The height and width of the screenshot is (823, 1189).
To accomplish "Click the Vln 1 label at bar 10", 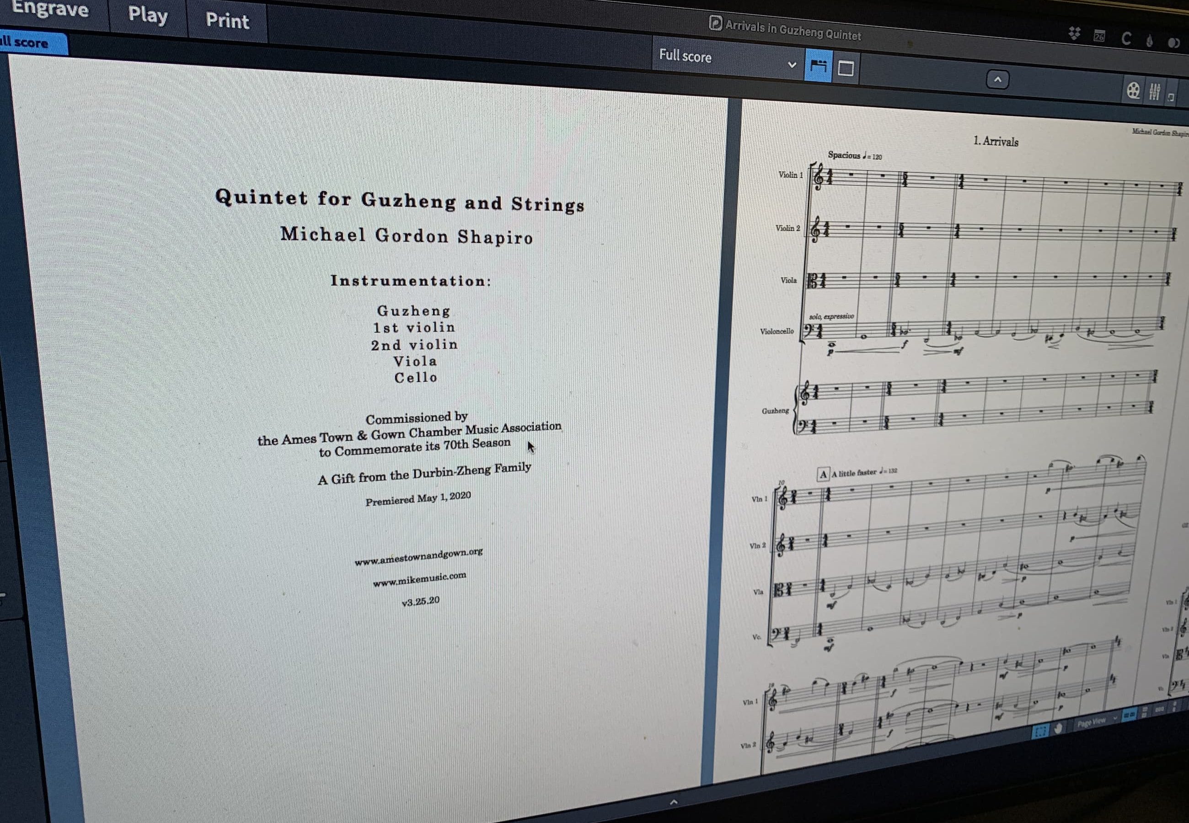I will pos(759,499).
